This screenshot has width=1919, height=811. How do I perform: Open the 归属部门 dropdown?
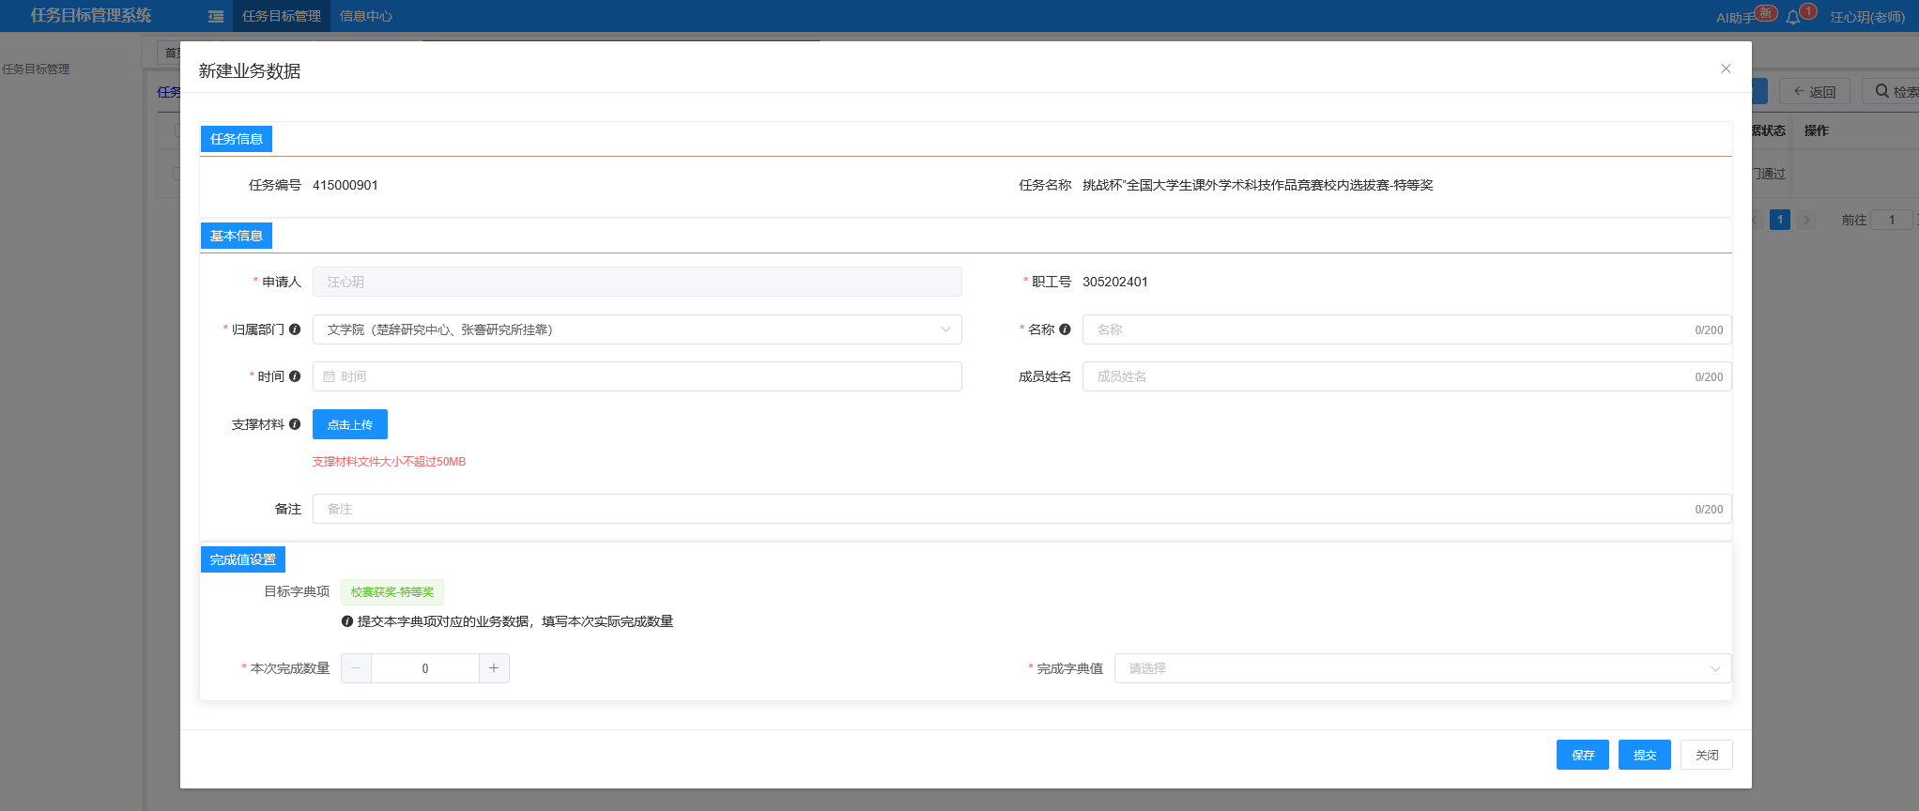coord(637,329)
